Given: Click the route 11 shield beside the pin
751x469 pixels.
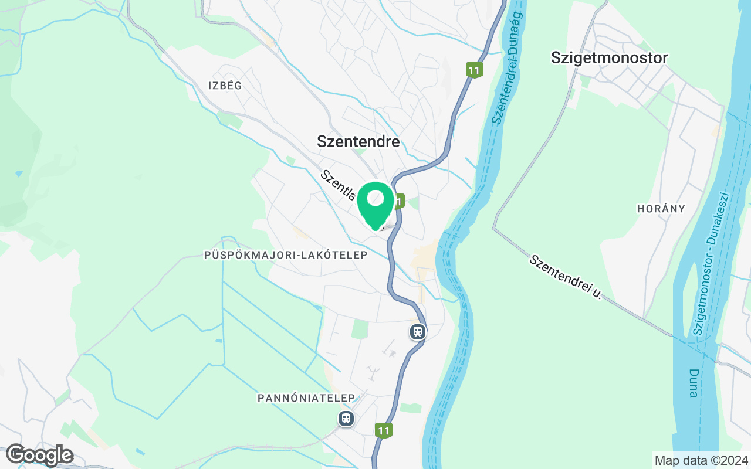Looking at the screenshot, I should click(x=400, y=202).
